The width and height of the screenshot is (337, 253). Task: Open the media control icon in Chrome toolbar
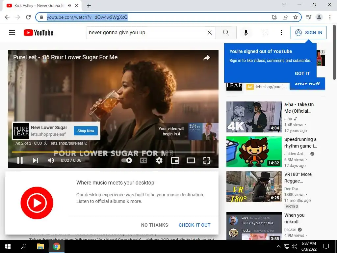[308, 17]
